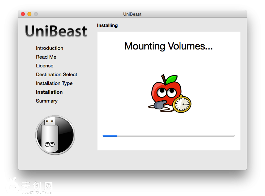Jump to the Summary step
Viewport: 265px width, 196px height.
pos(47,101)
